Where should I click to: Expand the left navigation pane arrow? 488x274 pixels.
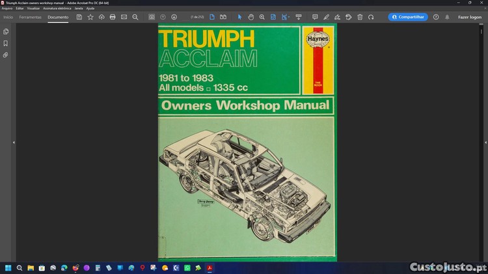(14, 143)
